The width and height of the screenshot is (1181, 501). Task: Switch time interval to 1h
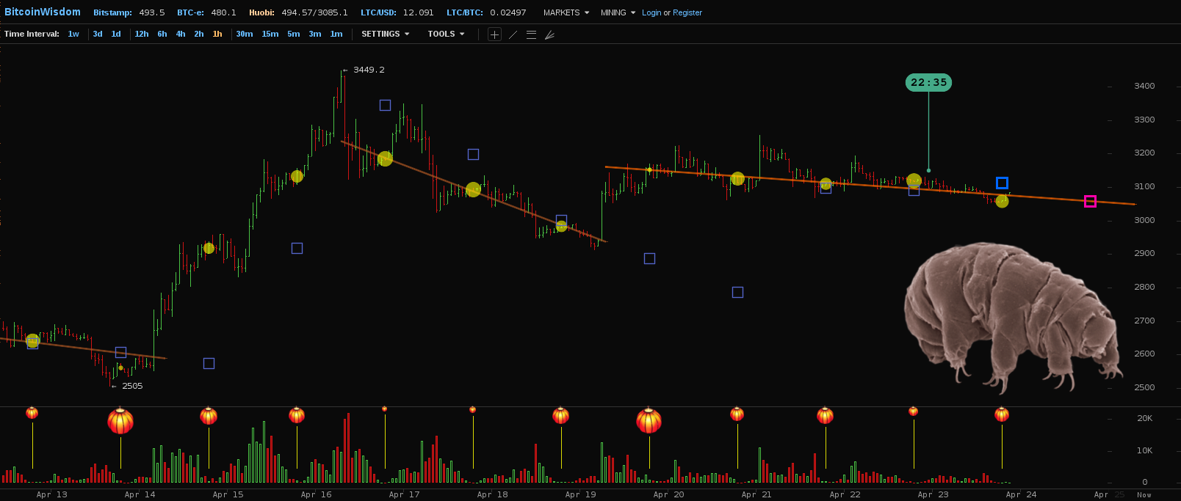217,34
